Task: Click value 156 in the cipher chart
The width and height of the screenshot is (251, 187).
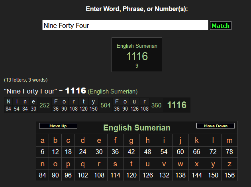Action: pyautogui.click(x=229, y=175)
